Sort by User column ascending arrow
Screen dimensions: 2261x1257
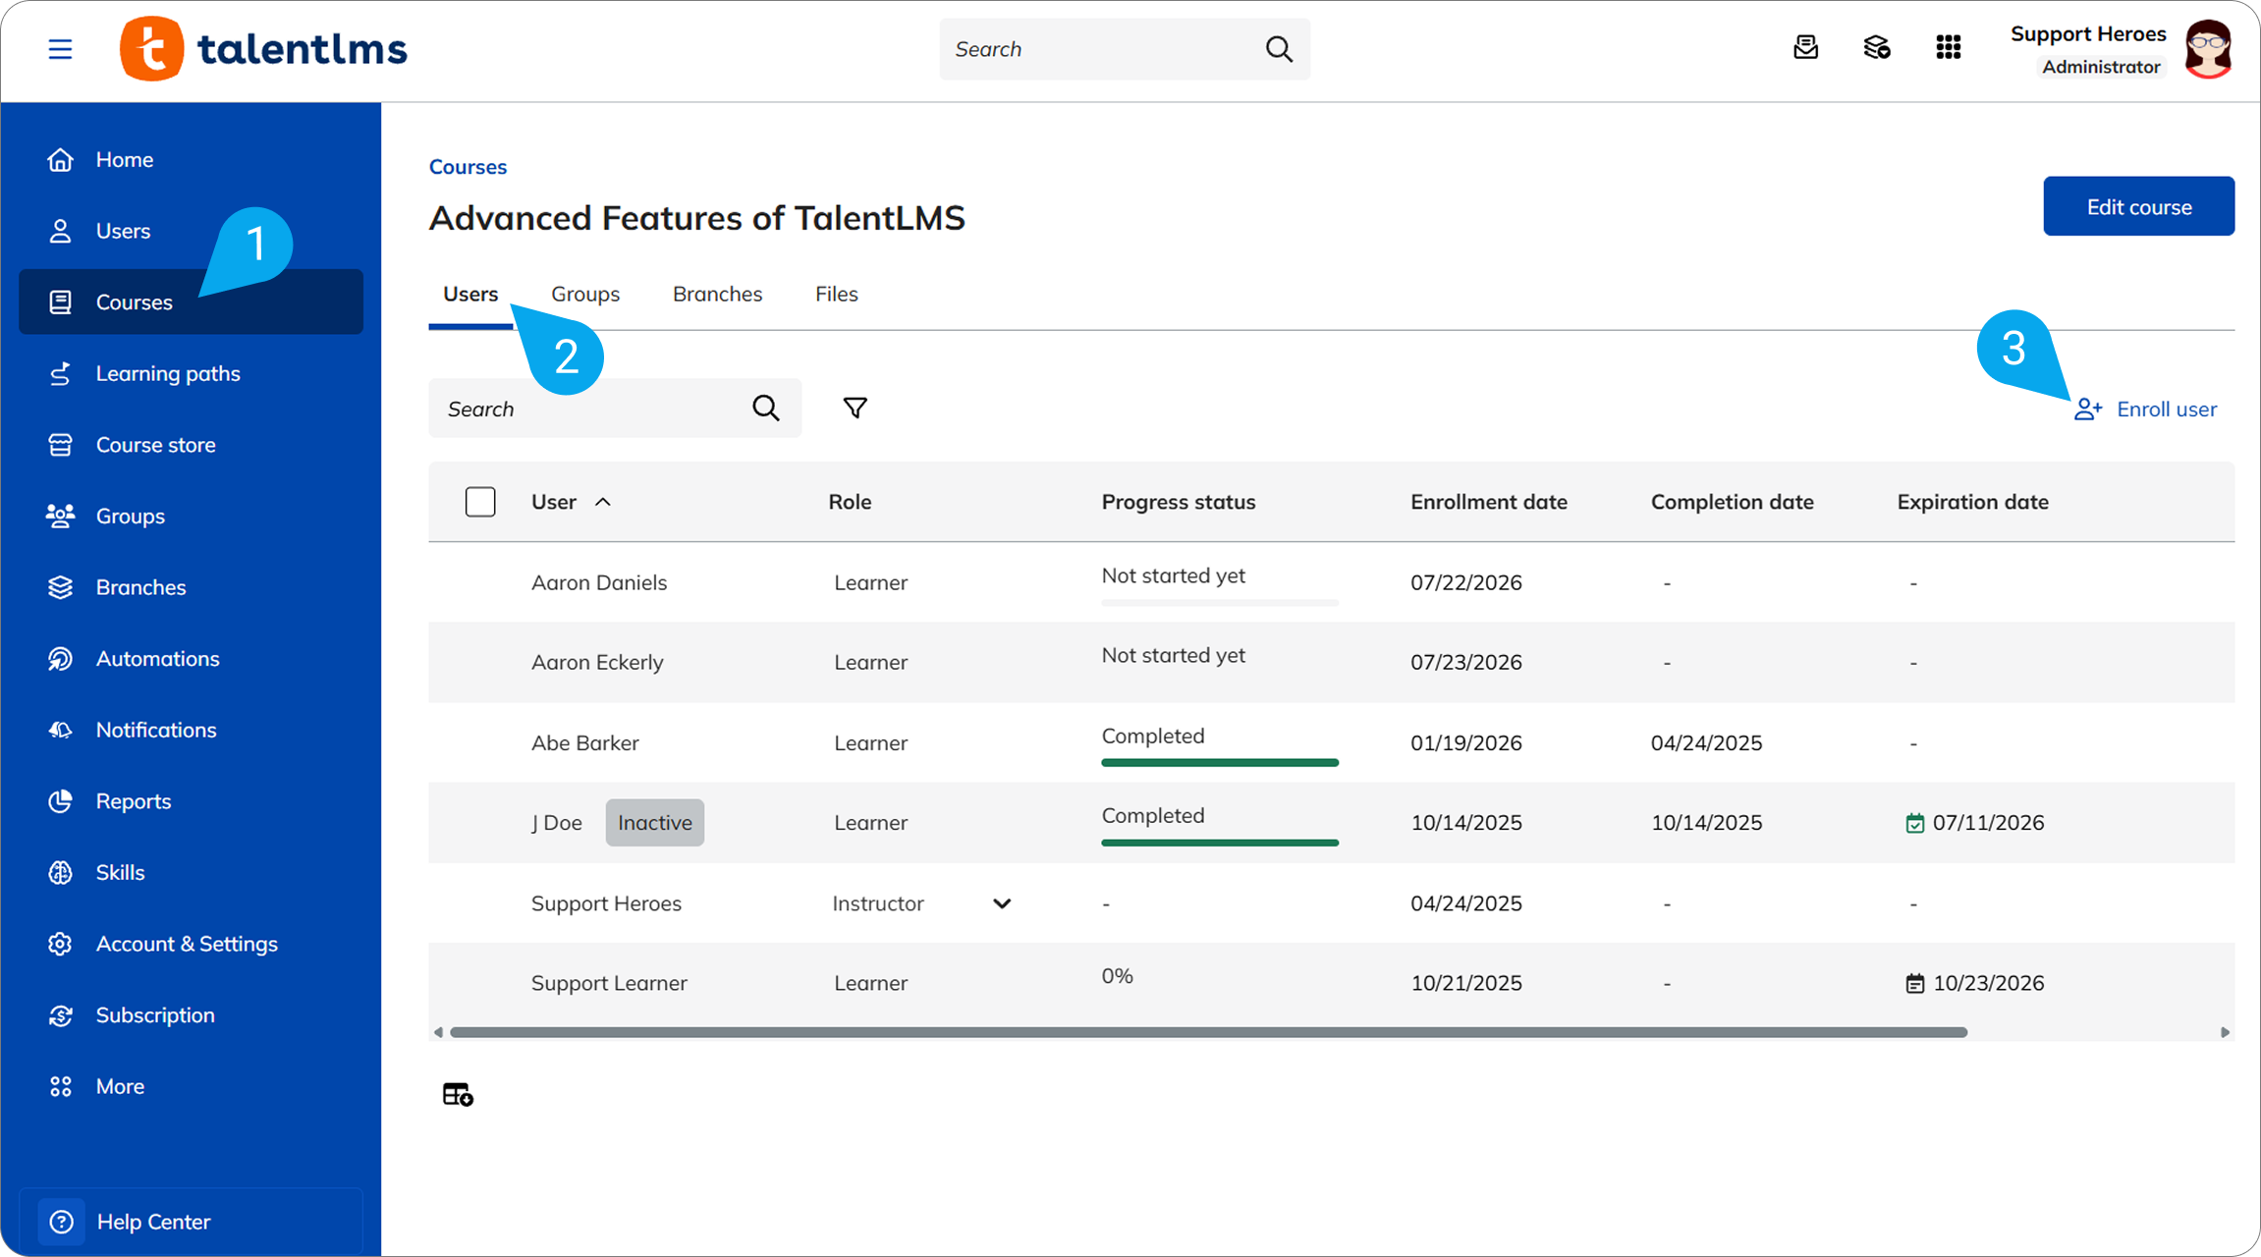coord(603,502)
